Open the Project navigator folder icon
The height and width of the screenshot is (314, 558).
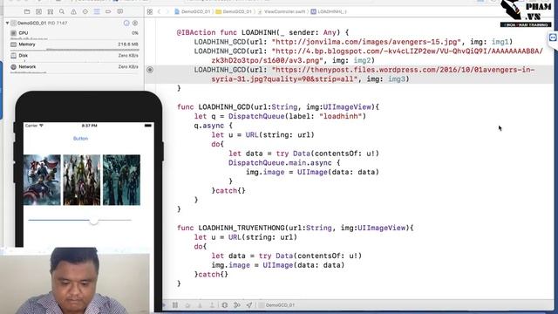[27, 11]
